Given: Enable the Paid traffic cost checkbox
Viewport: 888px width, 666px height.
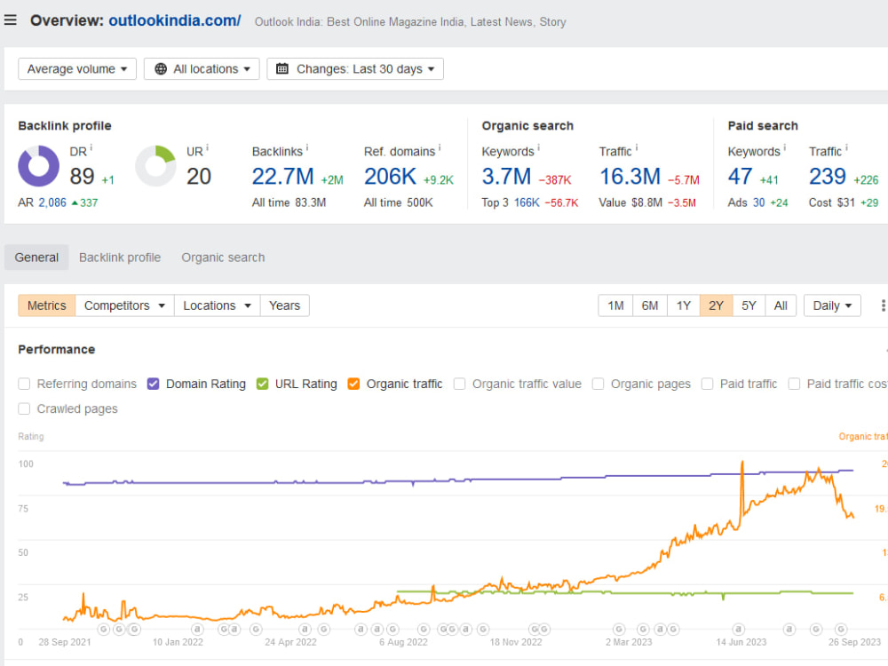Looking at the screenshot, I should point(794,384).
